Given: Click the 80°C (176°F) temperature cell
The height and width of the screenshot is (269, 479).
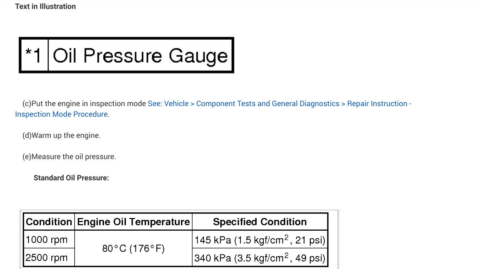Looking at the screenshot, I should 133,248.
